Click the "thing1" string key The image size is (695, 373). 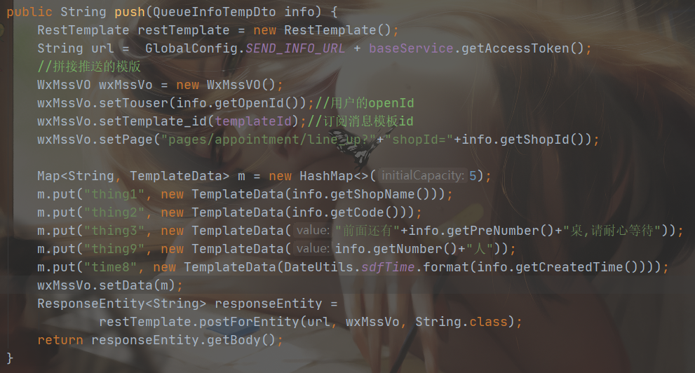[x=114, y=194]
